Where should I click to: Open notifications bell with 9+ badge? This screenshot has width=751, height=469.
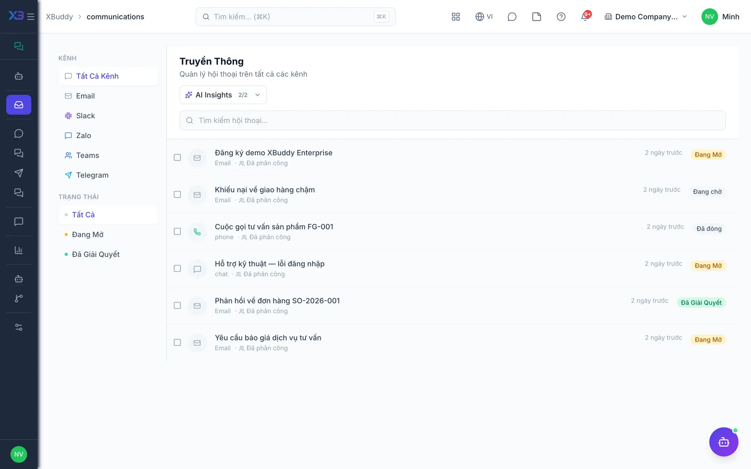pyautogui.click(x=586, y=16)
